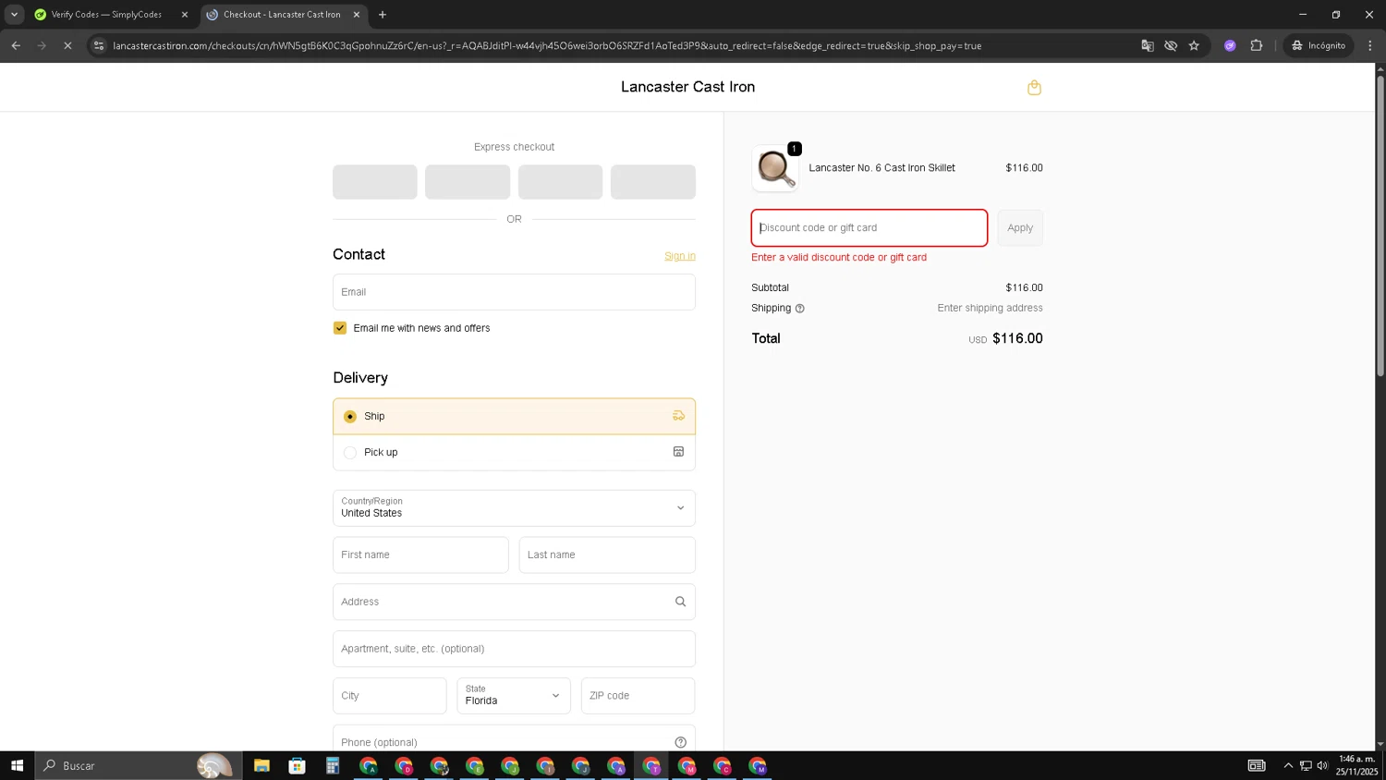Click the network tray icon
The width and height of the screenshot is (1386, 780).
click(x=1306, y=765)
